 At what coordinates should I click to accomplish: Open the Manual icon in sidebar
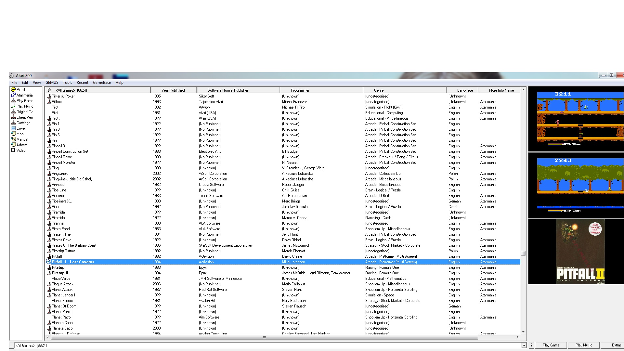pos(13,139)
